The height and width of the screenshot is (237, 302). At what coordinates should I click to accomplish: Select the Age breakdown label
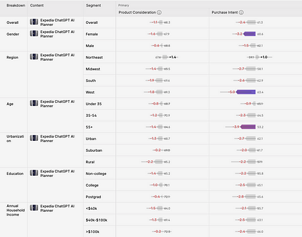[x=10, y=104]
